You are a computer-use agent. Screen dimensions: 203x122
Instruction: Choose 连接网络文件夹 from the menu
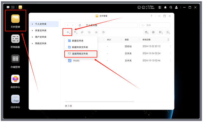tap(81, 54)
